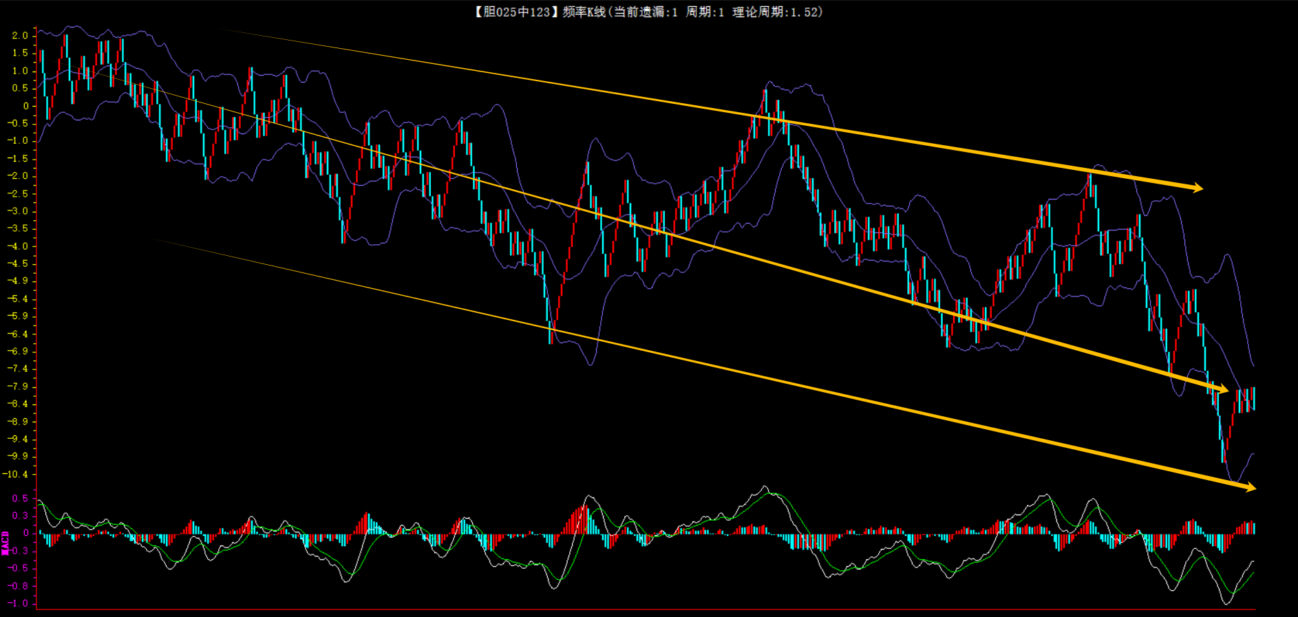Click the 1.5 label on price axis
1298x617 pixels.
tap(20, 53)
